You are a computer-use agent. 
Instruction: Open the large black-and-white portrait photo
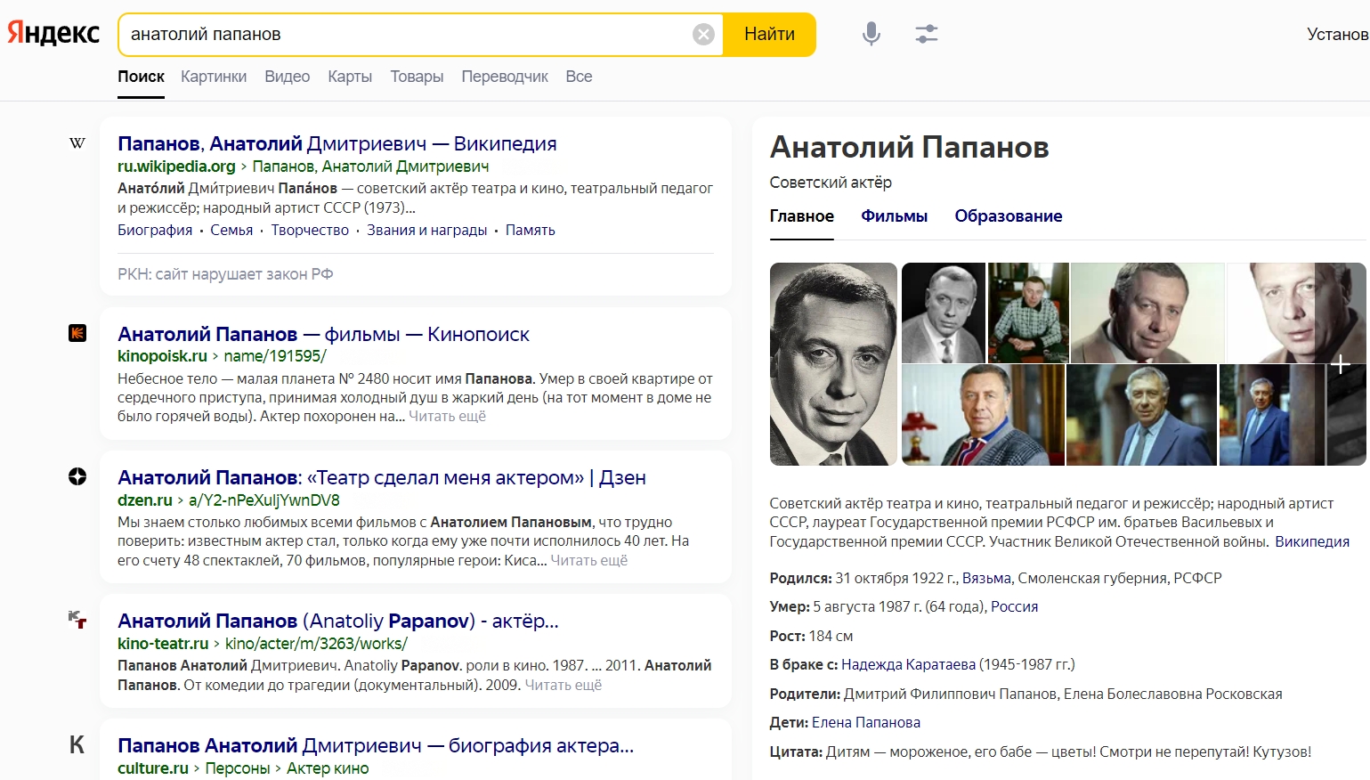pos(833,364)
